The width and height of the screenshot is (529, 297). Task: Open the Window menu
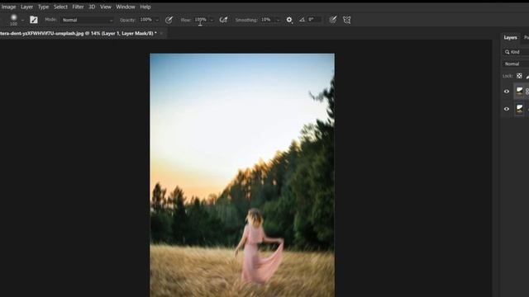(x=126, y=7)
